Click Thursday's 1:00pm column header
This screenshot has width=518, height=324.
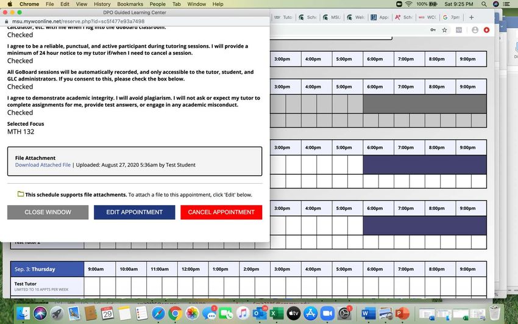click(x=224, y=269)
